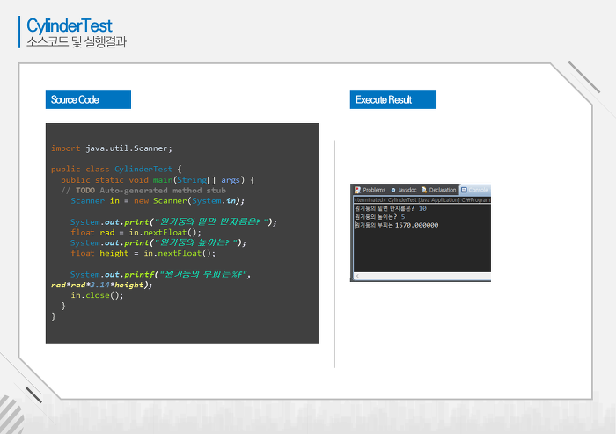Click the 'public class CylinderTest {' line
The height and width of the screenshot is (434, 616).
click(x=116, y=170)
